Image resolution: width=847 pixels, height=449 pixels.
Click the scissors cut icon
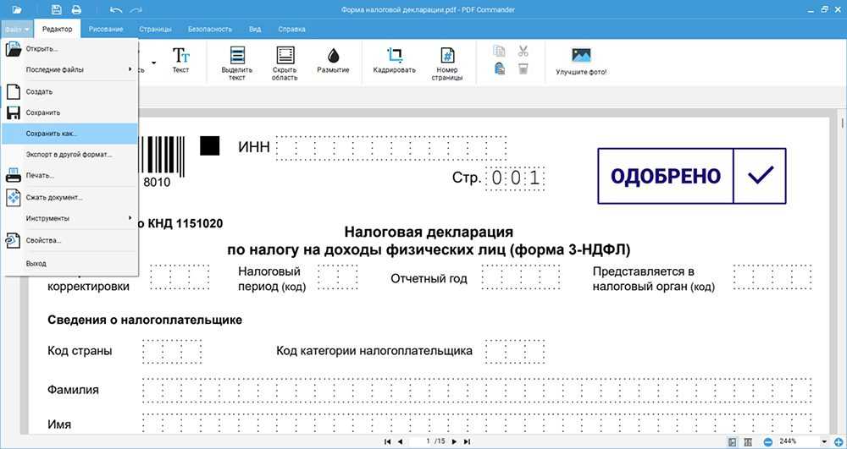click(523, 51)
